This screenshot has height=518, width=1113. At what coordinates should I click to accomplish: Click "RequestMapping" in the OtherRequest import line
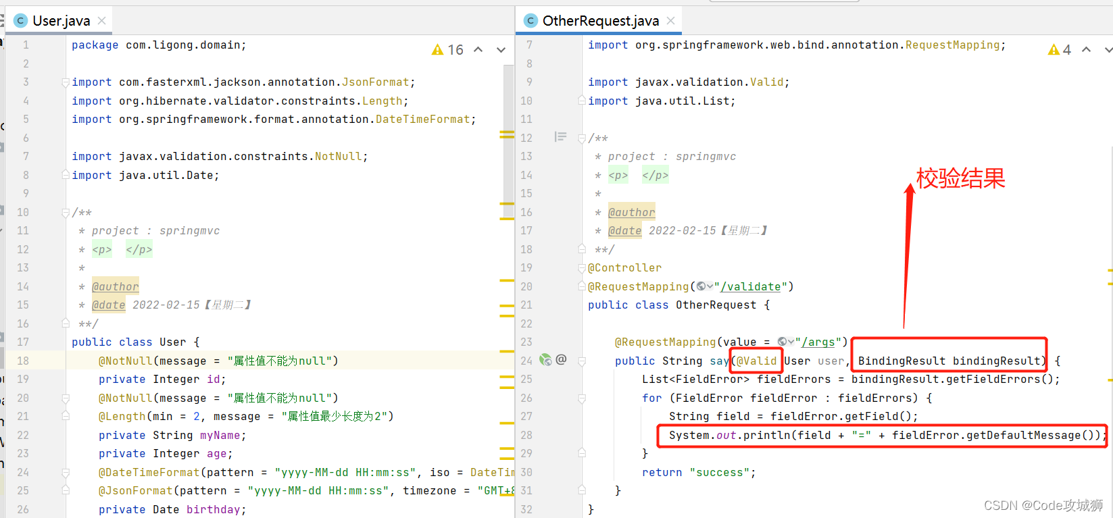953,45
